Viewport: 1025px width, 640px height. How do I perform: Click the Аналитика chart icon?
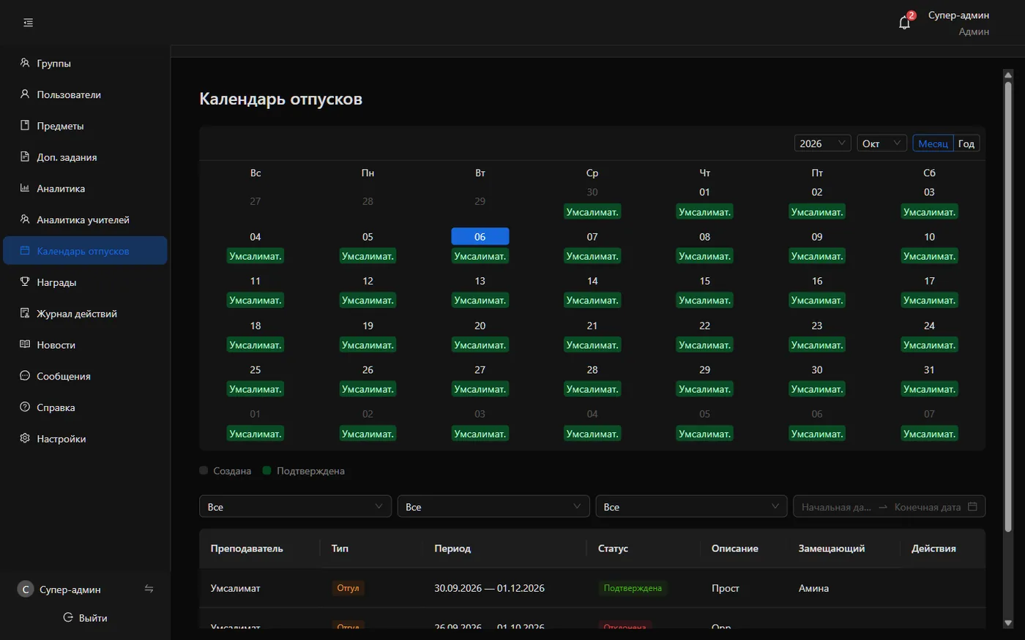tap(25, 188)
